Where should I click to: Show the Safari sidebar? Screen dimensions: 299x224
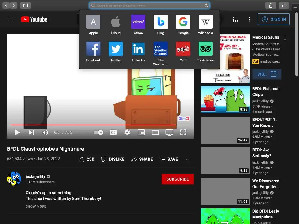pyautogui.click(x=26, y=6)
